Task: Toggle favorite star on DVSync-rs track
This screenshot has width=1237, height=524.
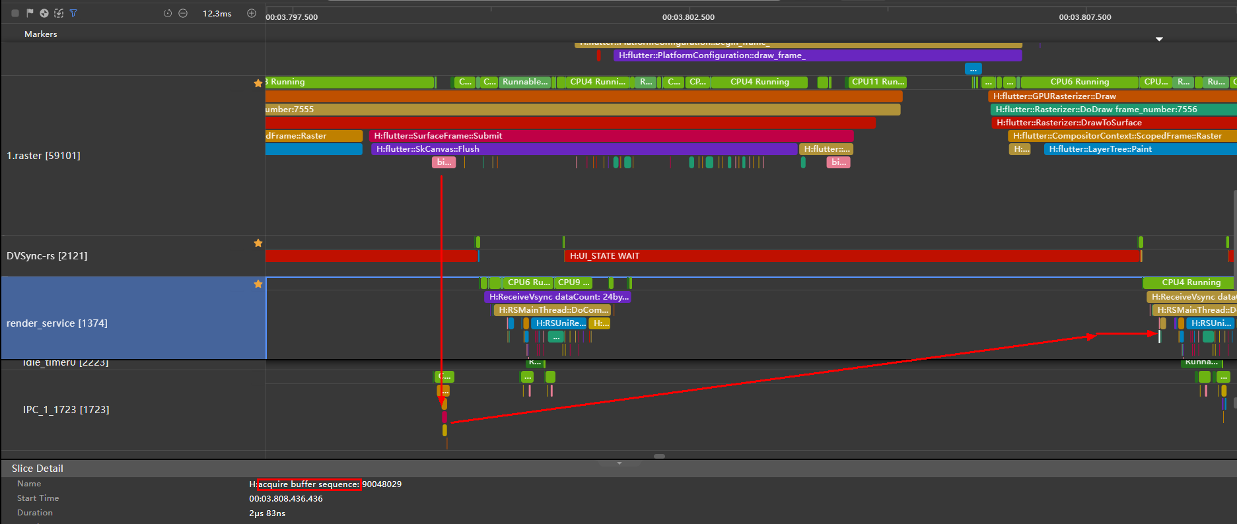Action: pos(258,243)
